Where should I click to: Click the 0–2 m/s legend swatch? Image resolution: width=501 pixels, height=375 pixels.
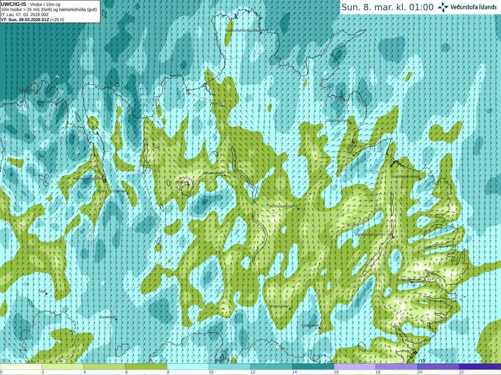[x=21, y=367]
